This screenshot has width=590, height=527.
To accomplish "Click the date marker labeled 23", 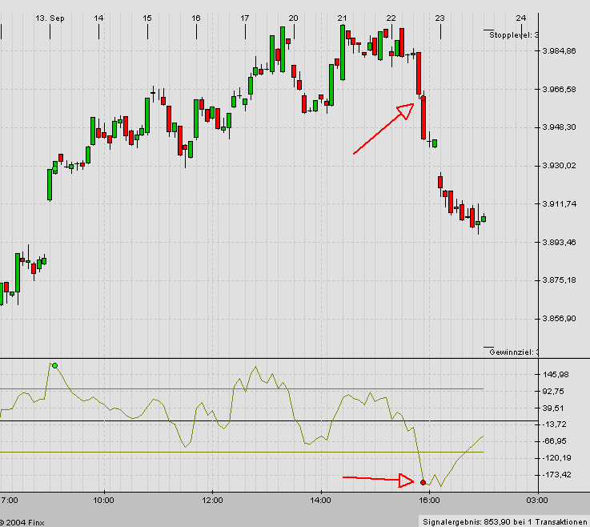I will click(x=439, y=18).
